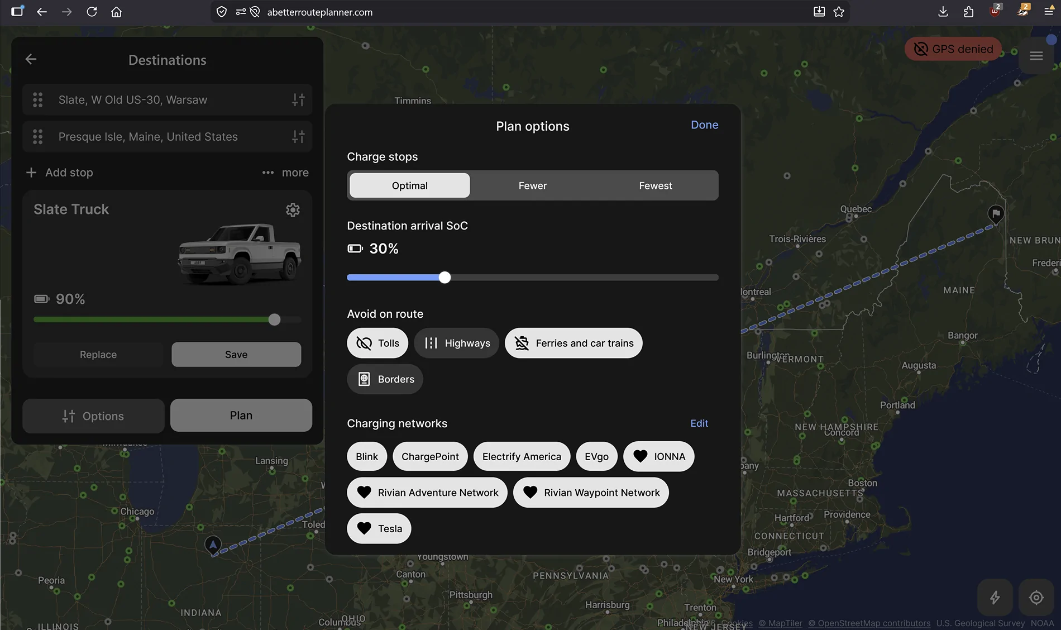
Task: Toggle the Tesla charging network
Action: (379, 528)
